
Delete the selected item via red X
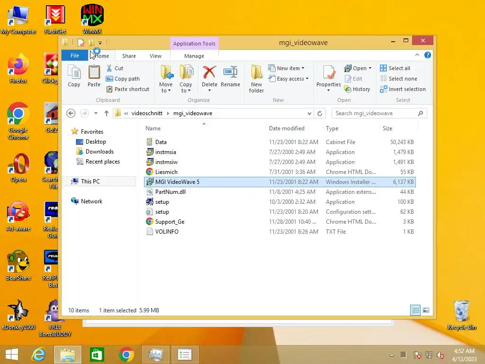click(209, 73)
